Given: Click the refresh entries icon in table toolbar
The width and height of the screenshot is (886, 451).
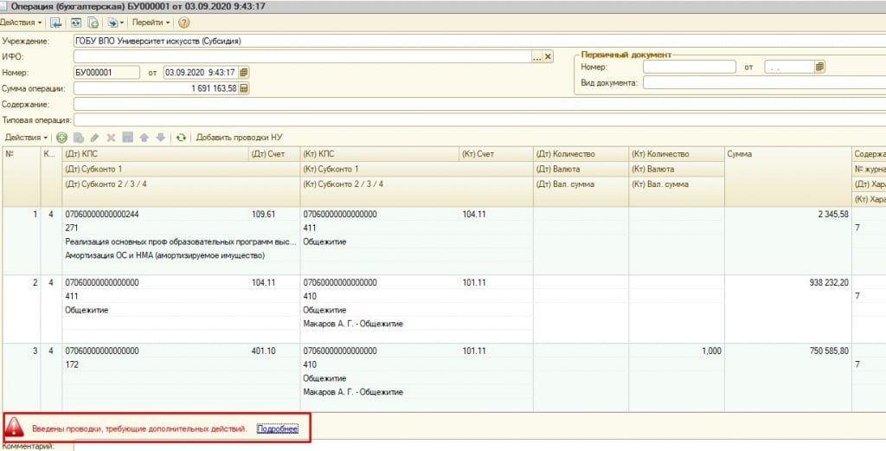Looking at the screenshot, I should [181, 138].
